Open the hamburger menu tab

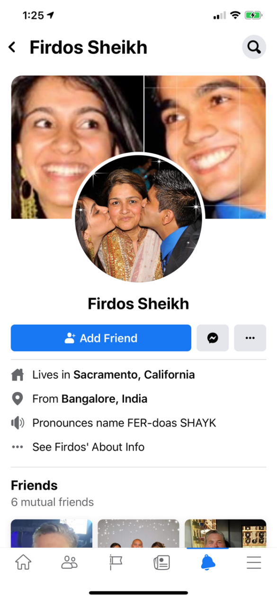(x=254, y=562)
